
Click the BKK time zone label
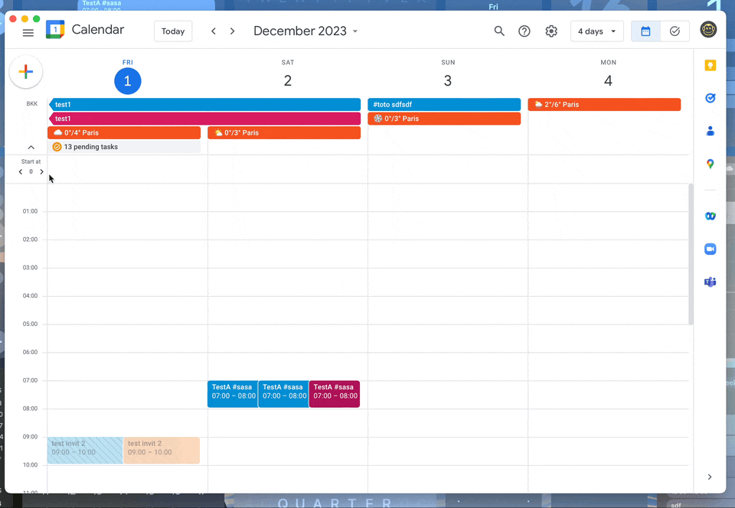click(x=32, y=104)
